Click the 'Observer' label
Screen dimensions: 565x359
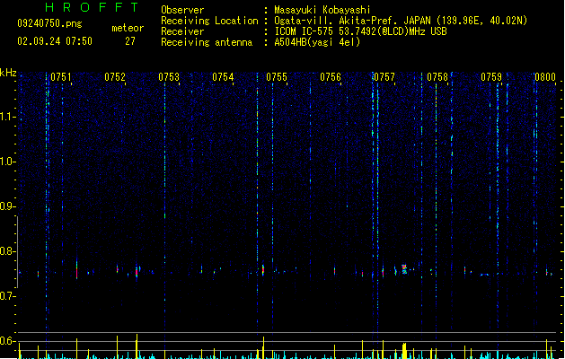pos(182,10)
